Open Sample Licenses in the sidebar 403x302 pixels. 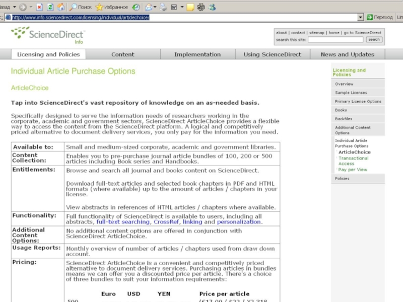[x=358, y=93]
